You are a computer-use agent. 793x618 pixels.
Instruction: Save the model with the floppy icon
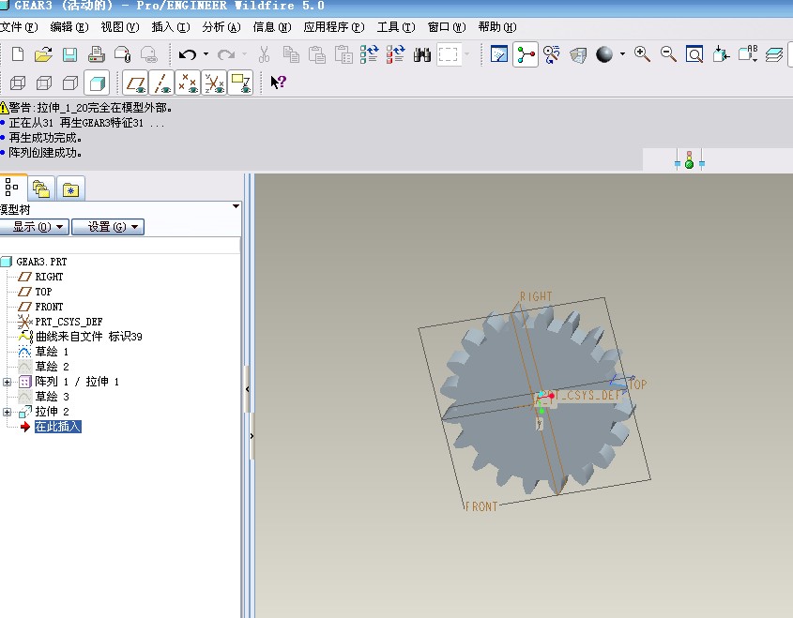tap(69, 54)
